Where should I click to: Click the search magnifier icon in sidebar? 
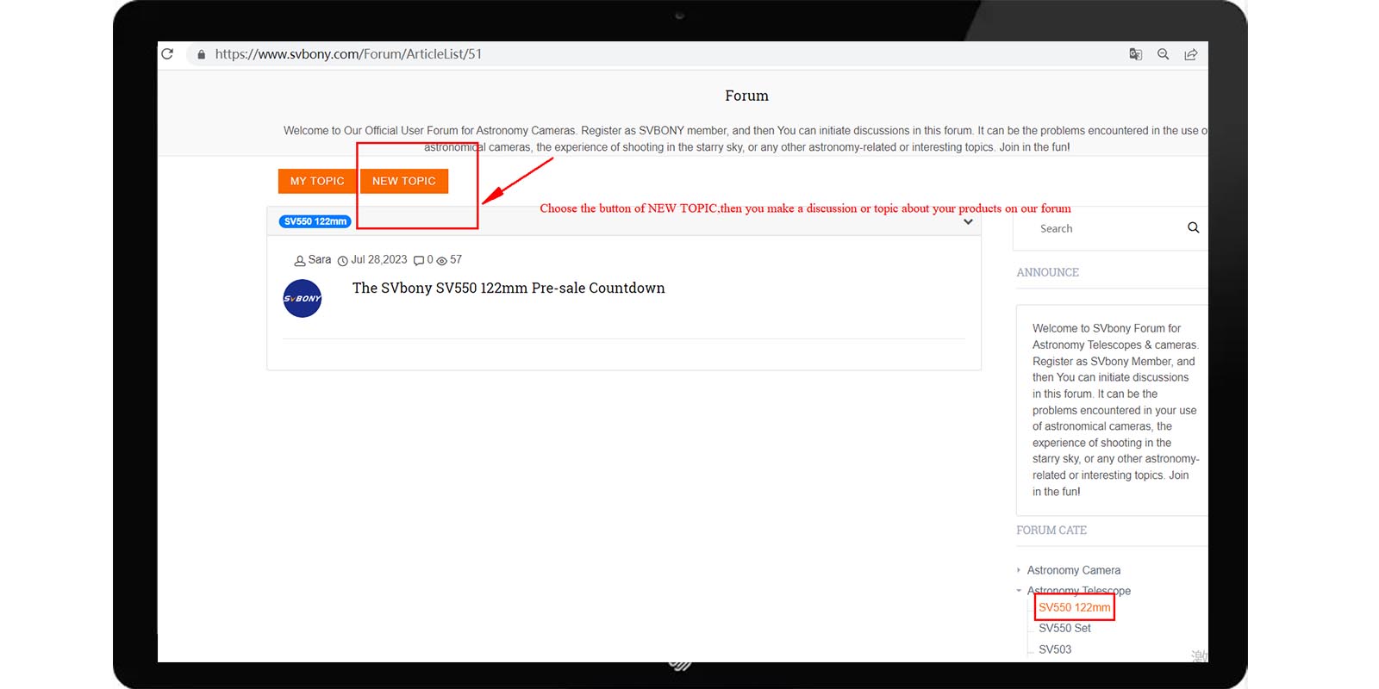click(x=1193, y=228)
